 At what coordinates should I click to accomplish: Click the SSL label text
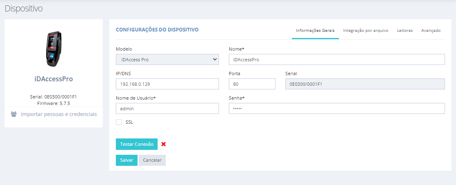(x=129, y=122)
